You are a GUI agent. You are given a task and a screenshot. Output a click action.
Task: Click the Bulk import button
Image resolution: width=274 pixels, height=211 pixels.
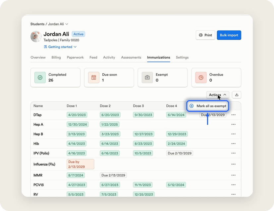229,35
